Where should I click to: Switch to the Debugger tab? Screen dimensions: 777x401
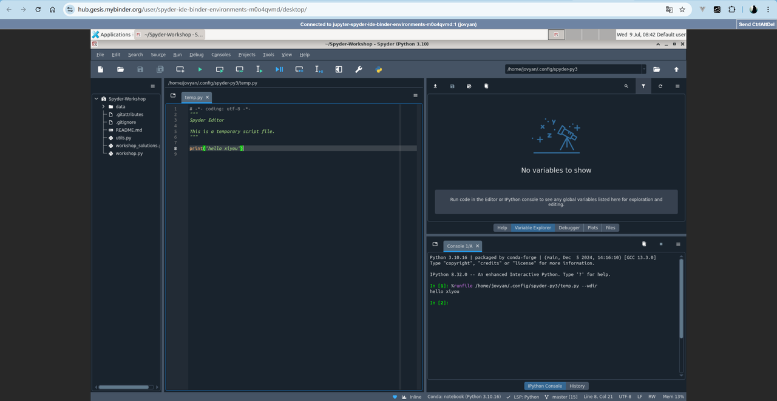point(569,227)
